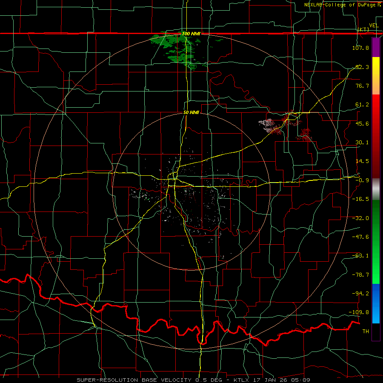Screen dimensions: 383x383
Task: Click the VEL legend title
Action: coord(374,26)
